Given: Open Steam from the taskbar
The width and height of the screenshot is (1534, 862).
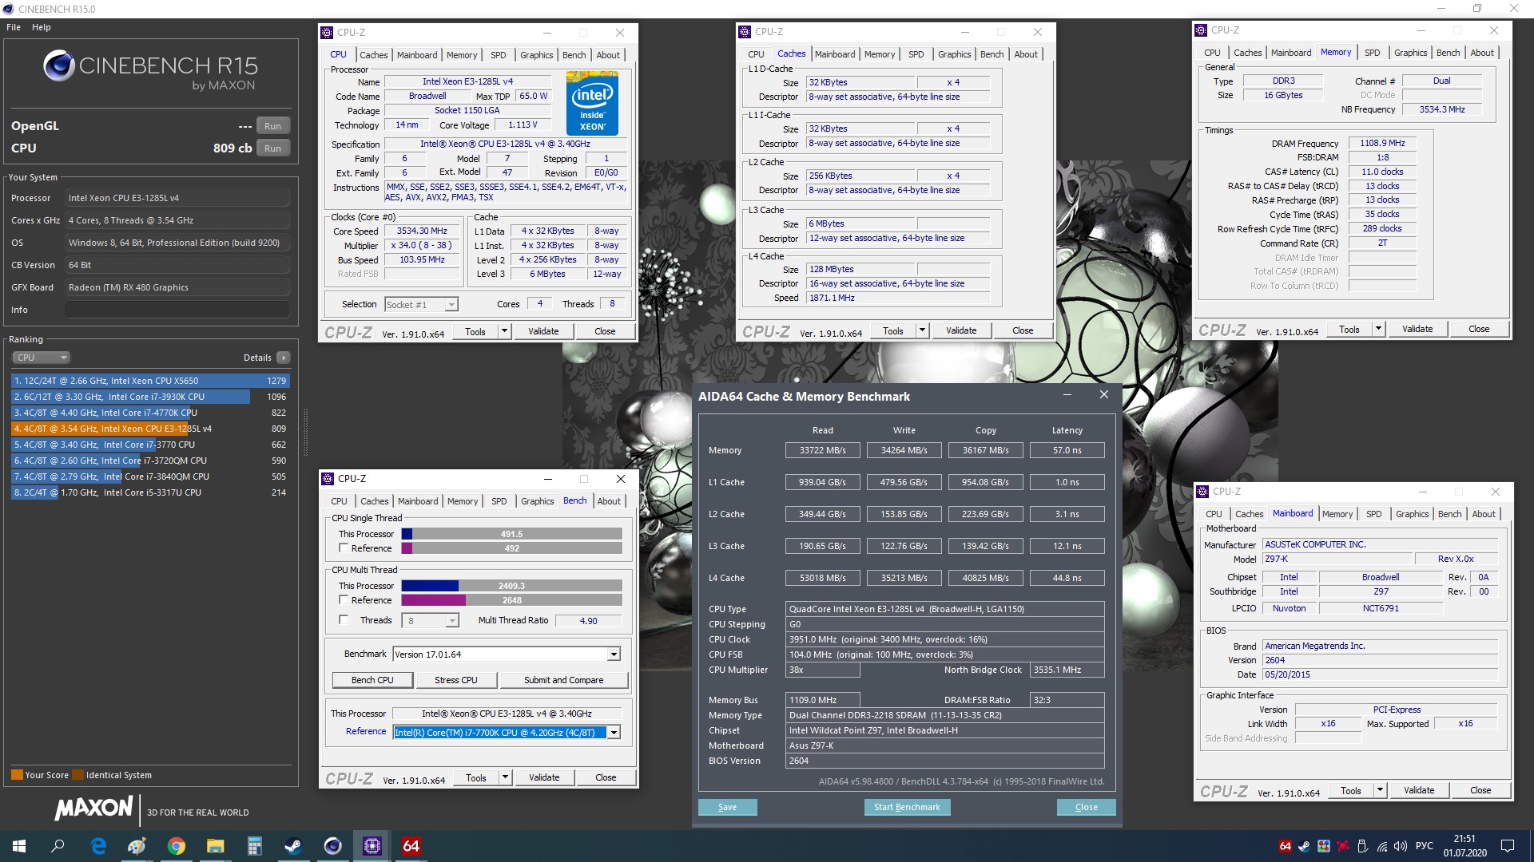Looking at the screenshot, I should pos(294,846).
